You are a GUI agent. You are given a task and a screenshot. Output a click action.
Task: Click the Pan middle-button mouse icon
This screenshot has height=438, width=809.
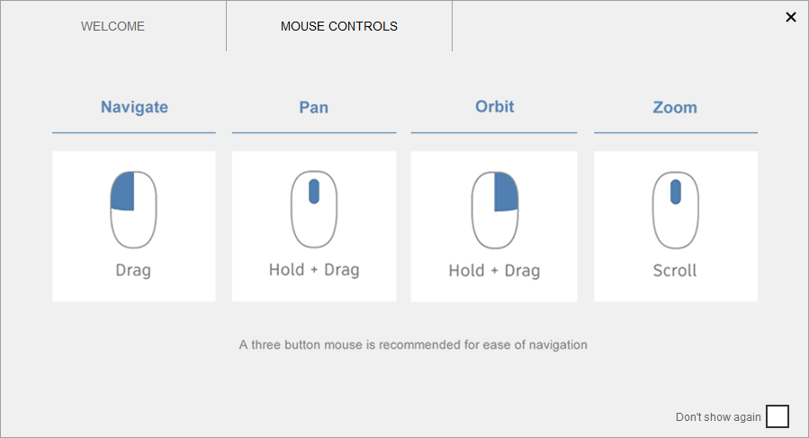pos(313,210)
